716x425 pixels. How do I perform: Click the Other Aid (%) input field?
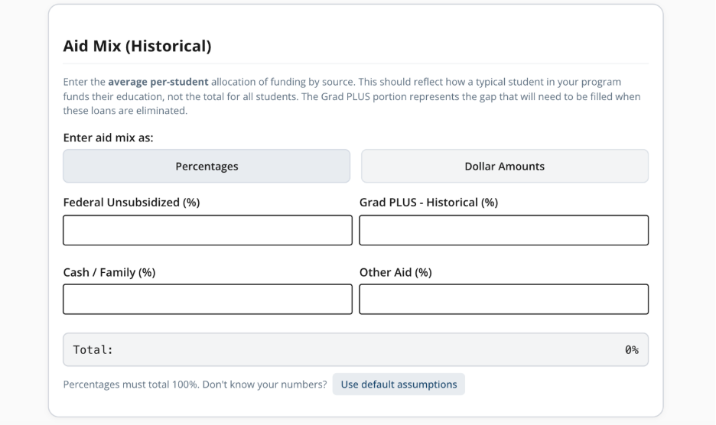coord(503,300)
